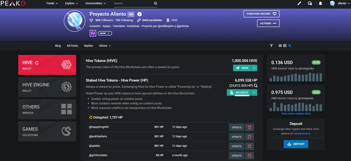The image size is (351, 161).
Task: Open the notifications bell
Action: (x=320, y=3)
